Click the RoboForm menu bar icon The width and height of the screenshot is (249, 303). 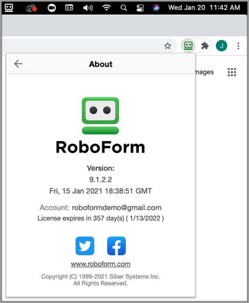[x=9, y=8]
